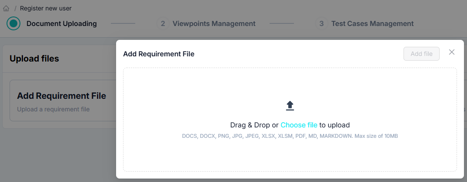Click the dialog title Add Requirement File

coord(159,54)
